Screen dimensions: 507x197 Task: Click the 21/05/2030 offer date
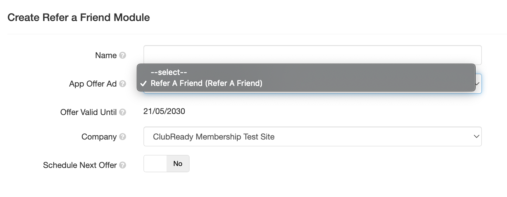pos(164,112)
